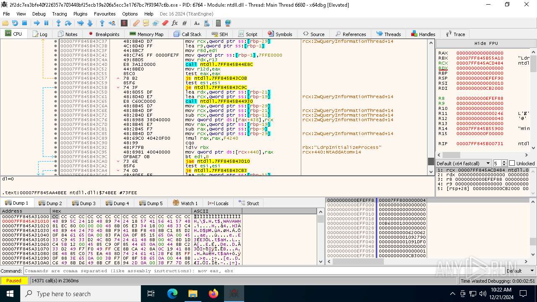Select the RIP register value

click(x=480, y=143)
